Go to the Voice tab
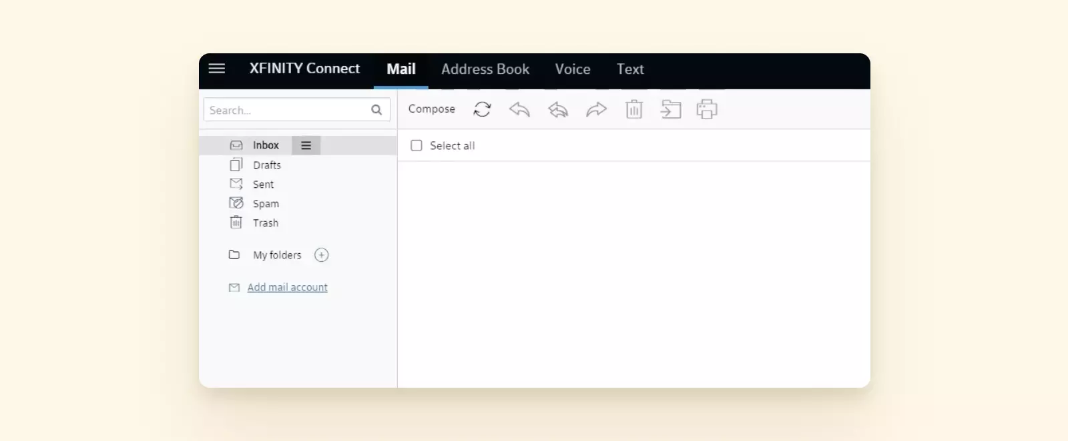Image resolution: width=1068 pixels, height=441 pixels. coord(573,69)
